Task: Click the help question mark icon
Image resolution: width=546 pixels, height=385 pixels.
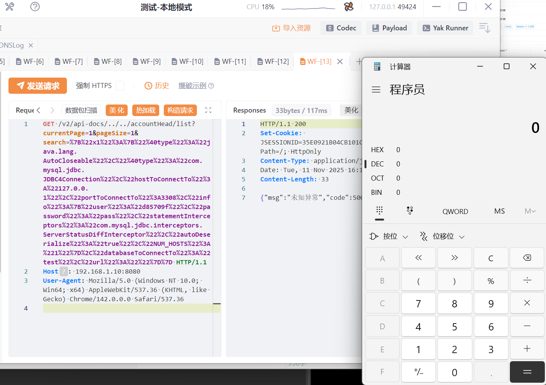Action: click(x=35, y=7)
